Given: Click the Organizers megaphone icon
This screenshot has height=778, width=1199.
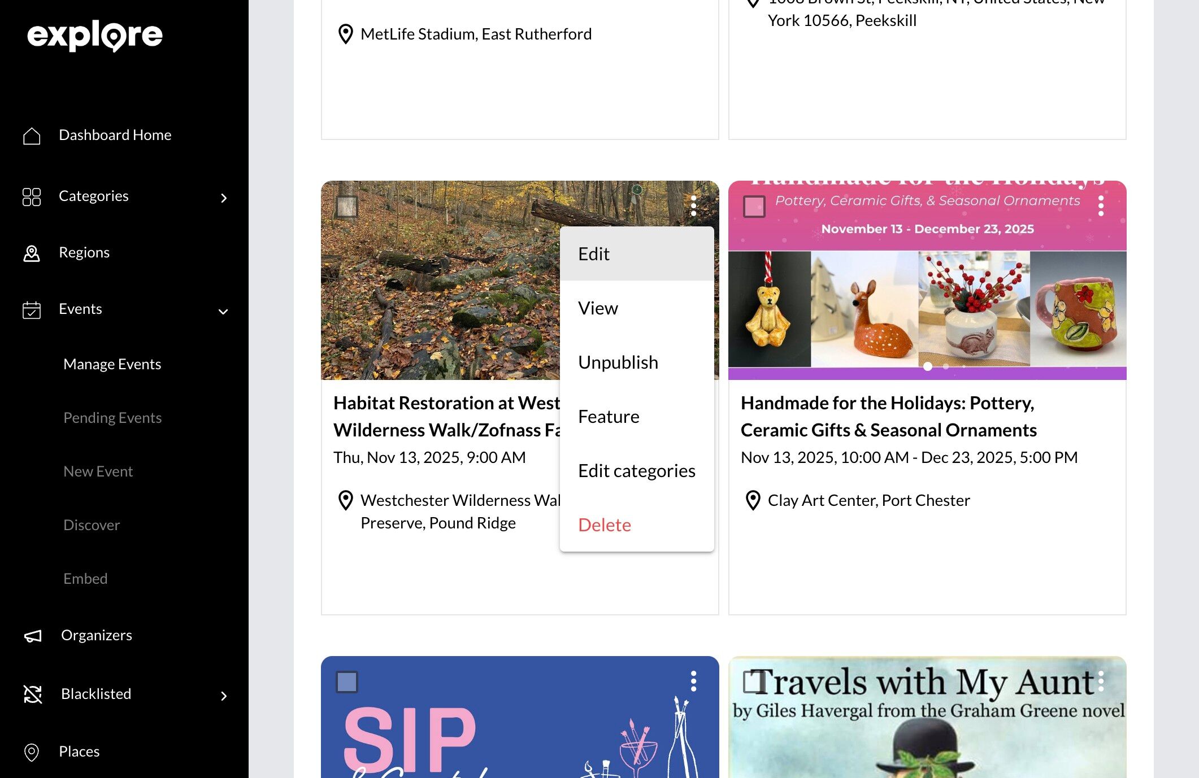Looking at the screenshot, I should coord(33,636).
